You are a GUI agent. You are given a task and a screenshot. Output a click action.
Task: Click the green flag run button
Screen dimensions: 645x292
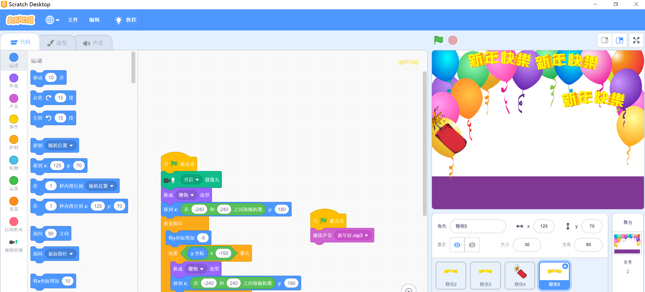(x=439, y=40)
